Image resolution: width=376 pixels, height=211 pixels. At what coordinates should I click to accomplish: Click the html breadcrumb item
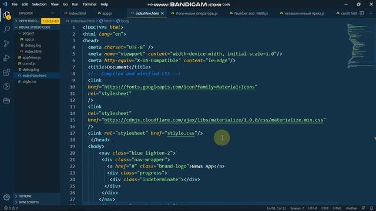(108, 21)
